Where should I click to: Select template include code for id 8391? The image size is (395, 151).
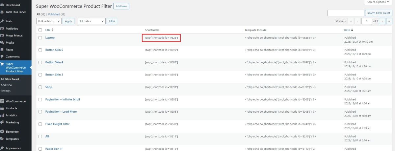280,87
